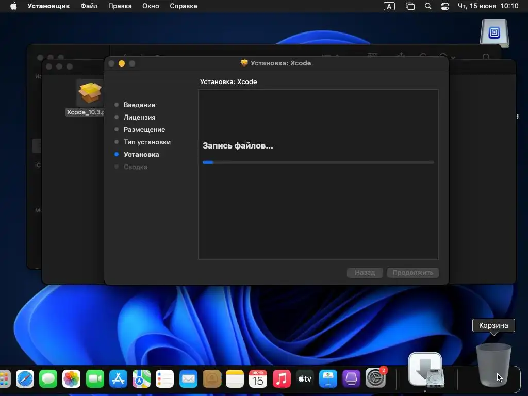The height and width of the screenshot is (396, 528).
Task: Select the Введение step in installer sidebar
Action: point(139,105)
